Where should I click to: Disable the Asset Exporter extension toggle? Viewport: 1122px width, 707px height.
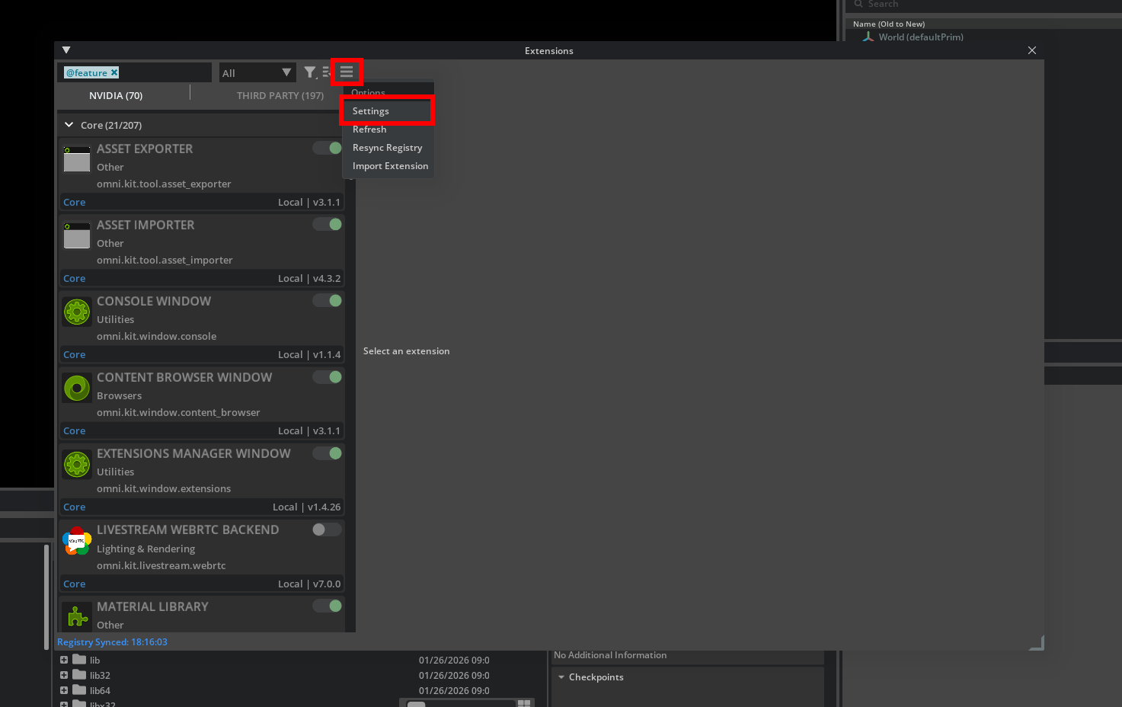pyautogui.click(x=328, y=148)
